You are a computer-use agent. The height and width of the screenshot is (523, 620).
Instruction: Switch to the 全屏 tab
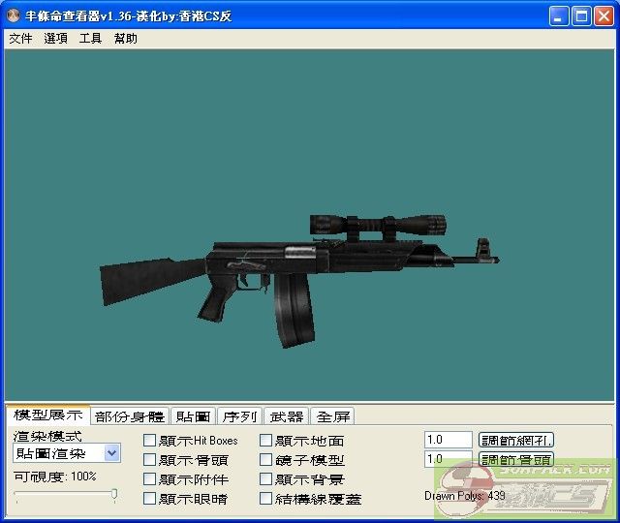click(x=332, y=416)
